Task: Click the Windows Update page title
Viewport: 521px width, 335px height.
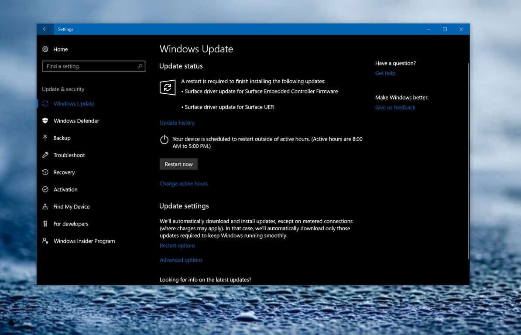Action: pos(196,49)
